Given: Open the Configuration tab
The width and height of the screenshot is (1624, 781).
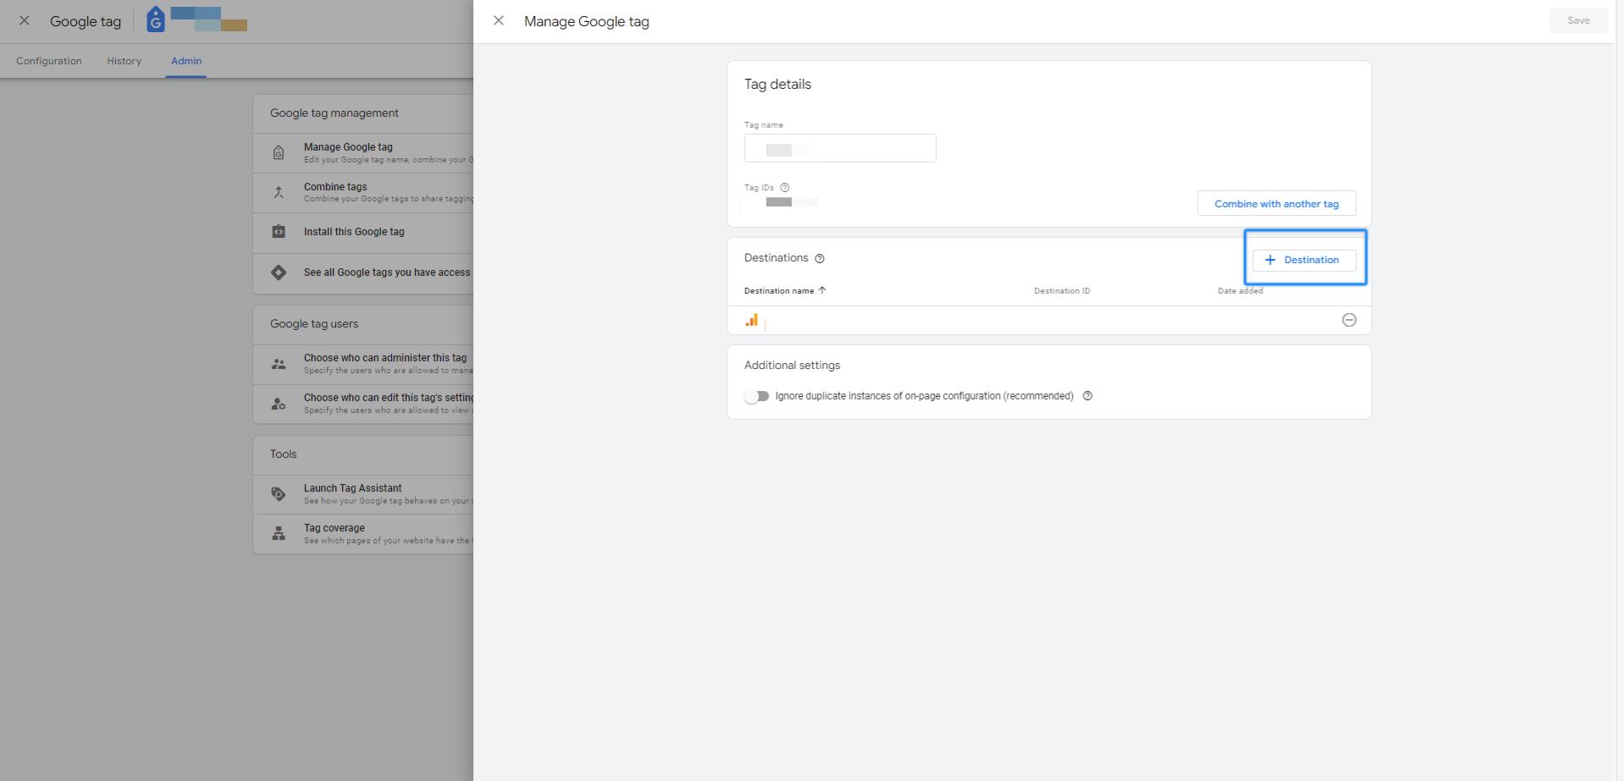Looking at the screenshot, I should [49, 61].
